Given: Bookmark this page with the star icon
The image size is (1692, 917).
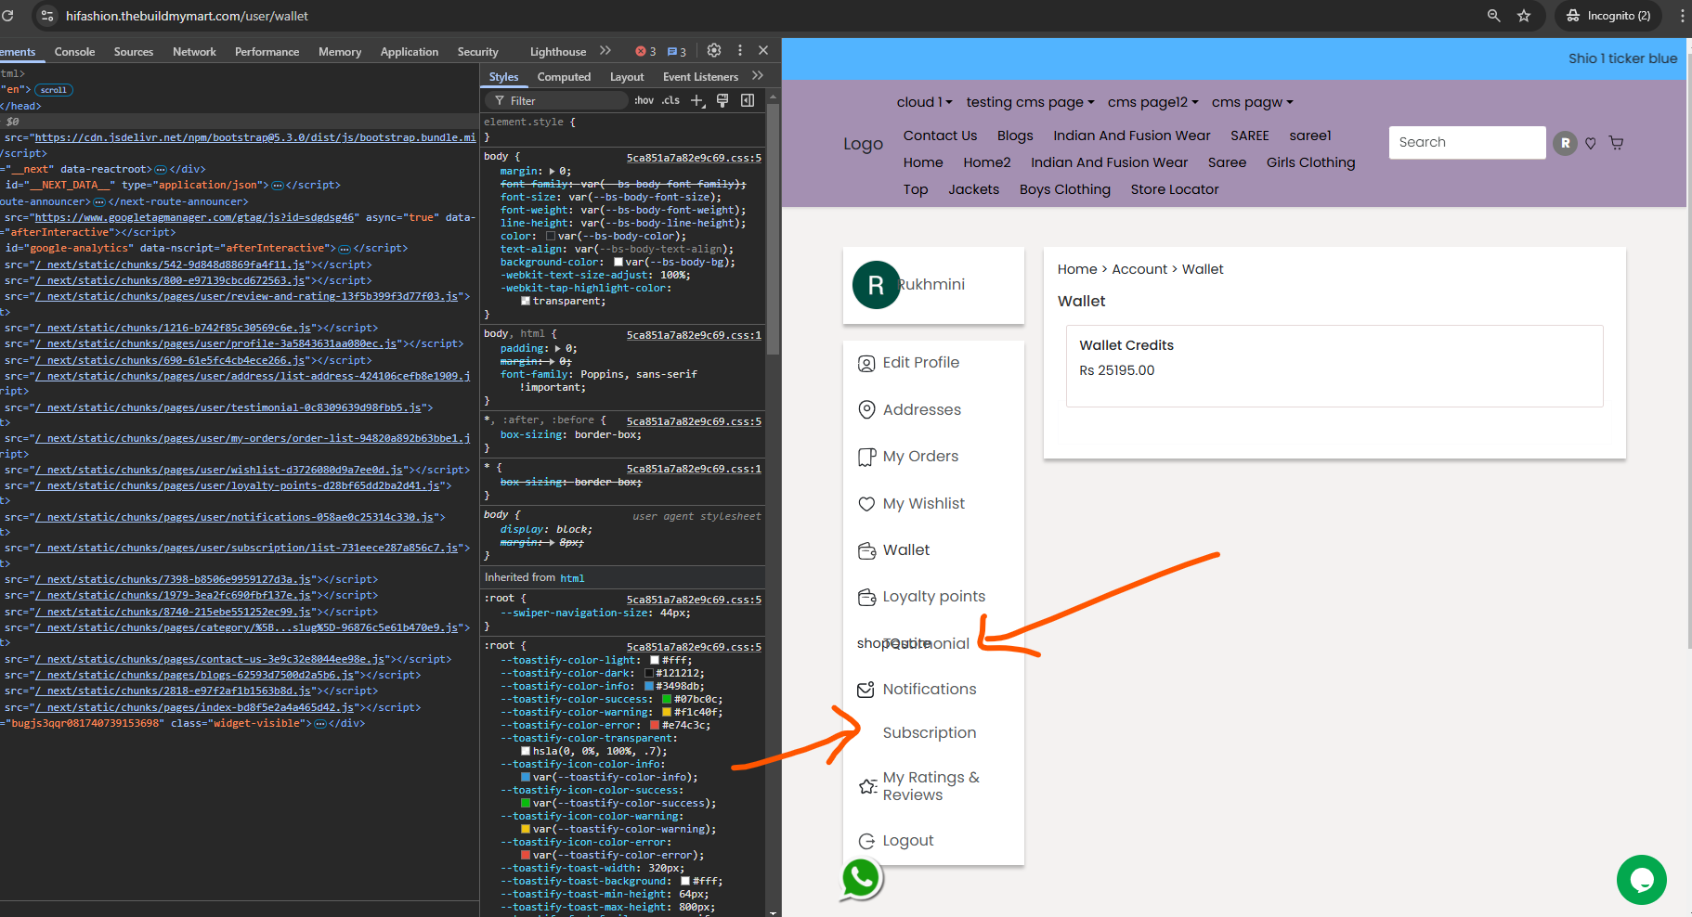Looking at the screenshot, I should (x=1524, y=16).
